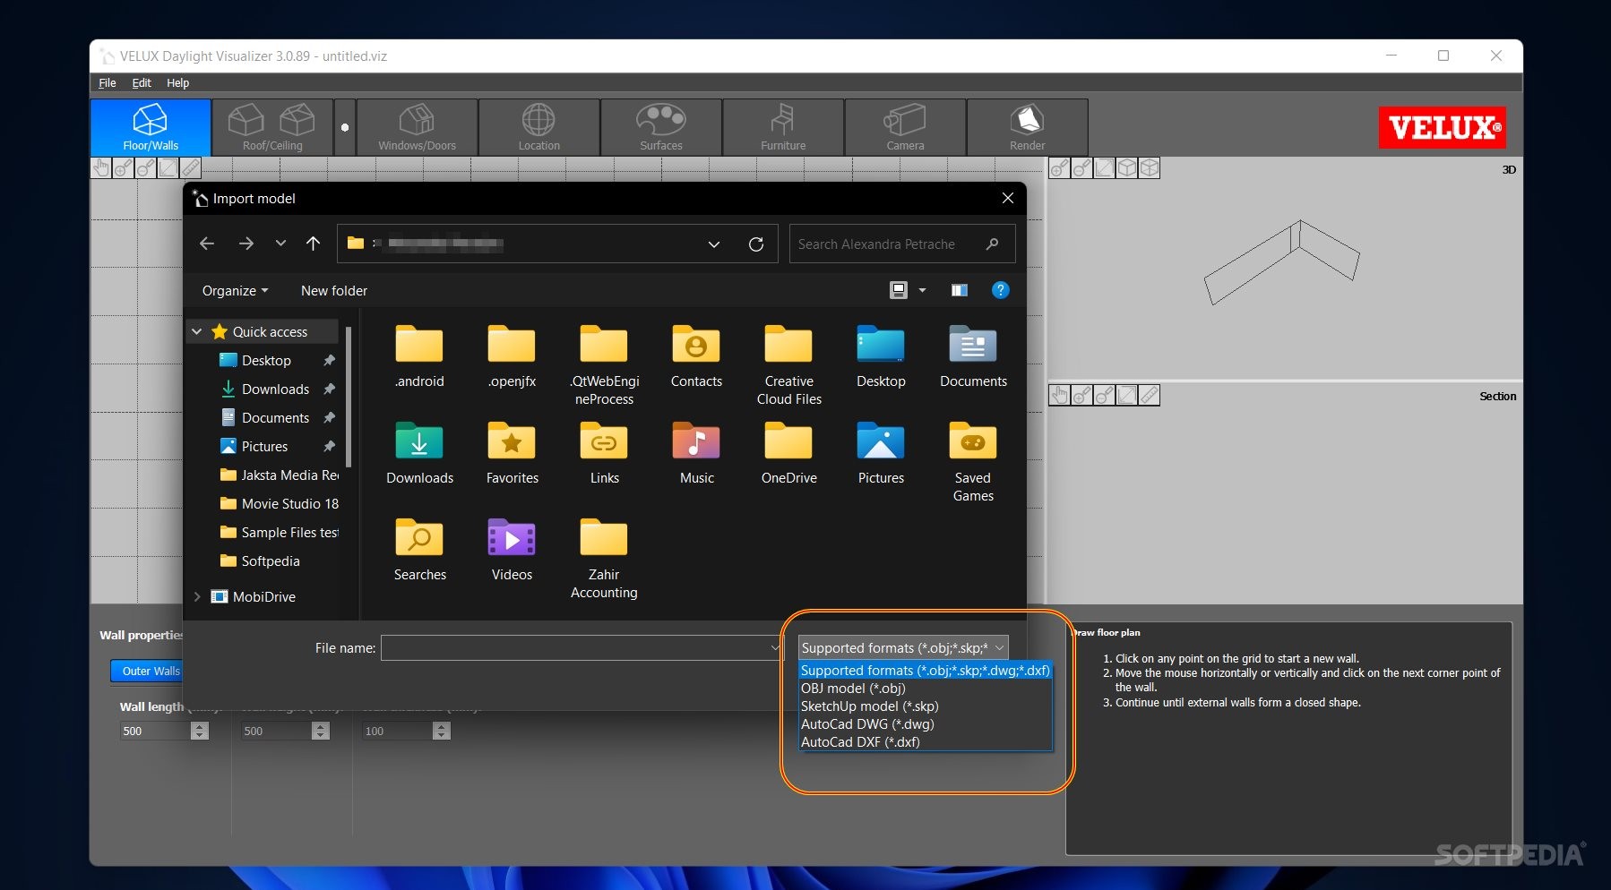
Task: Open the Camera tool
Action: coord(905,127)
